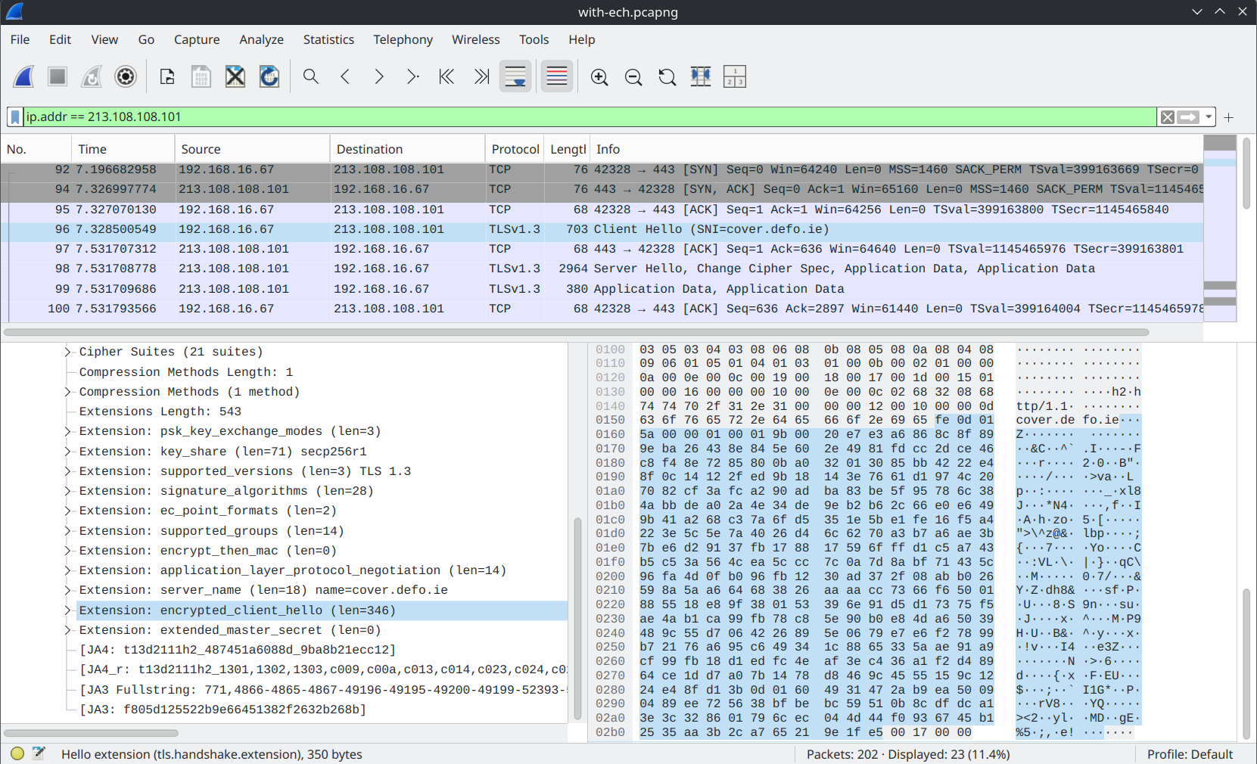
Task: Apply the current display filter
Action: [1189, 116]
